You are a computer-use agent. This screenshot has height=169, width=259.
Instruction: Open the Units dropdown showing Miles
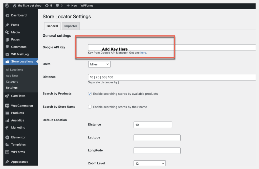coord(99,64)
